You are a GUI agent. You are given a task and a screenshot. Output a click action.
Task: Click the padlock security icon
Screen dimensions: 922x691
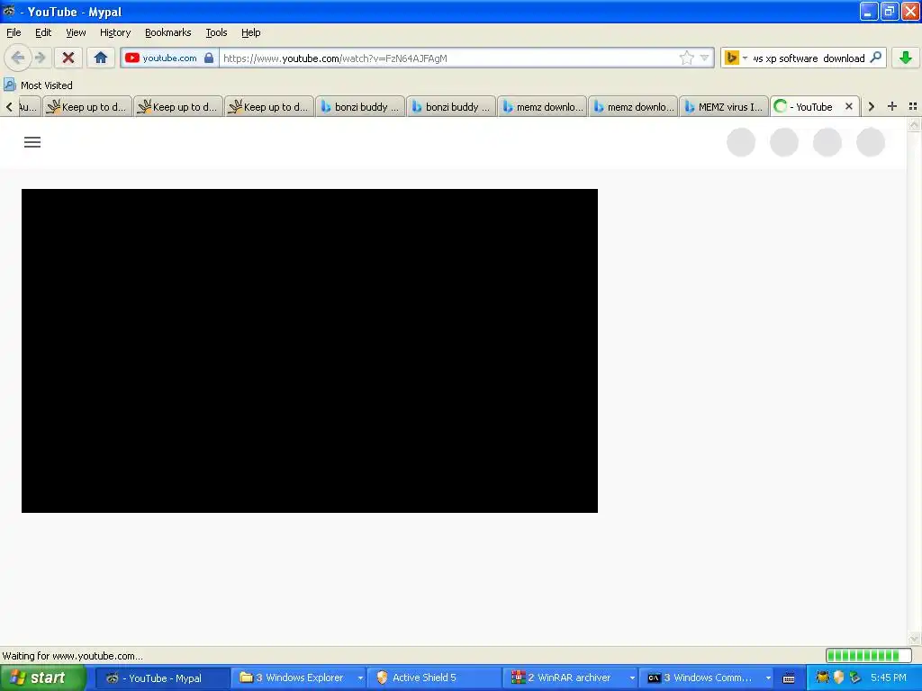click(x=209, y=58)
